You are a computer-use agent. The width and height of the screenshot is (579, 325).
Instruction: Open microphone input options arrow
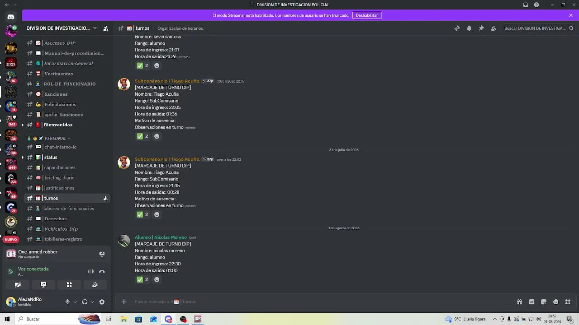[75, 302]
